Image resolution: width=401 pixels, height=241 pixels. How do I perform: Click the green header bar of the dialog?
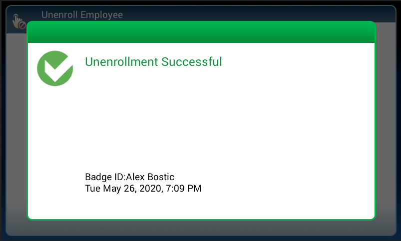click(201, 32)
